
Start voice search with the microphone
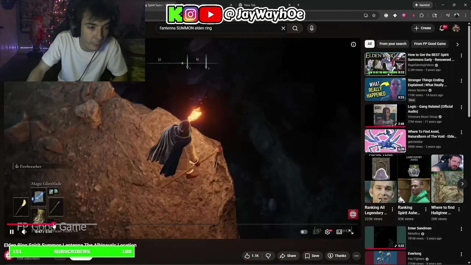tap(312, 28)
